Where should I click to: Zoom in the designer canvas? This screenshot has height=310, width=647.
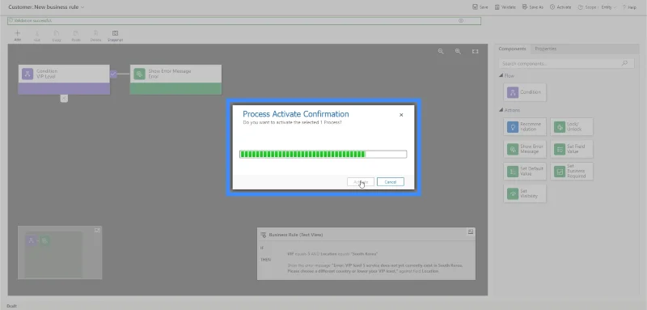(458, 51)
